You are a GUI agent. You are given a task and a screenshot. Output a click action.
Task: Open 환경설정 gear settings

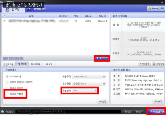click(158, 64)
